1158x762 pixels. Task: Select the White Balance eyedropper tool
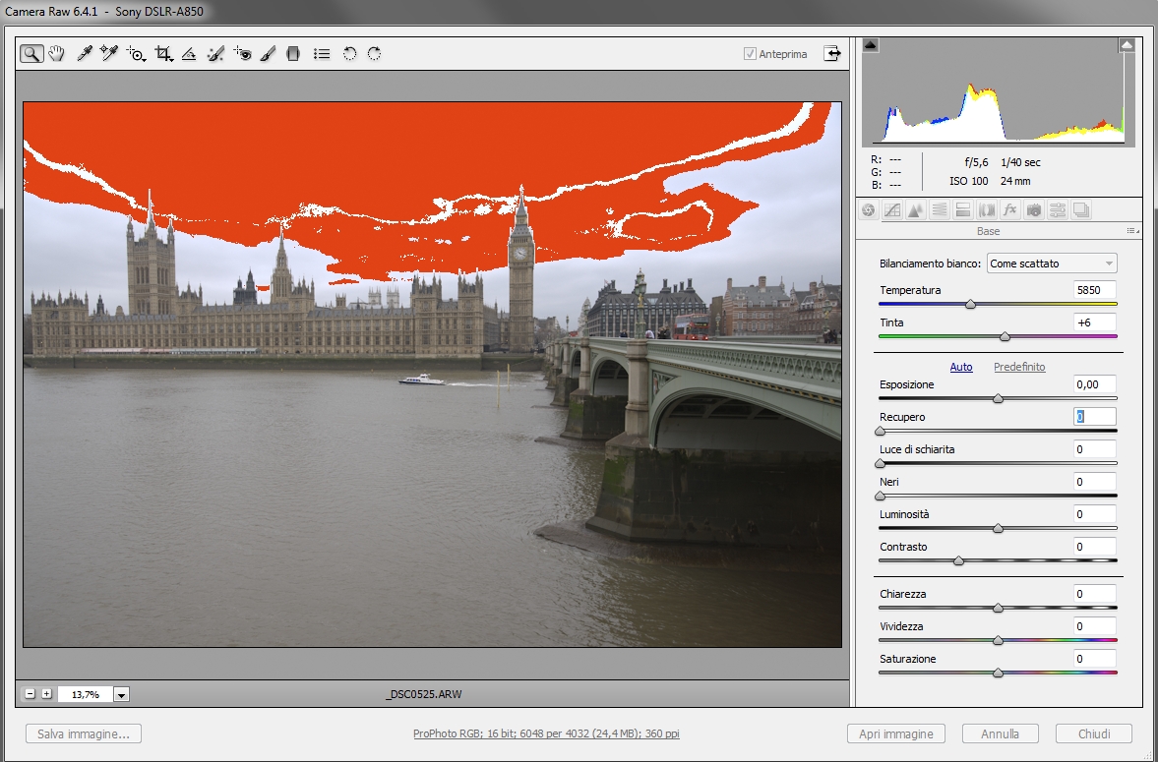85,54
